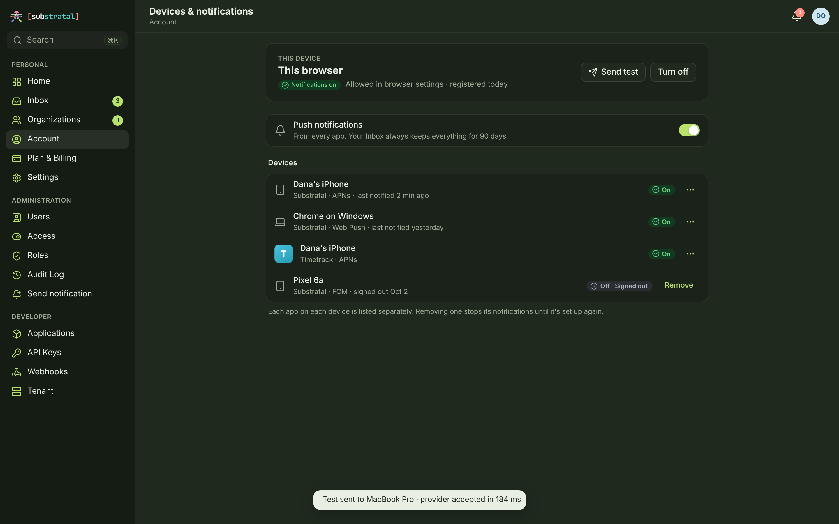Open options menu for Chrome on Windows
Image resolution: width=839 pixels, height=524 pixels.
coord(690,222)
